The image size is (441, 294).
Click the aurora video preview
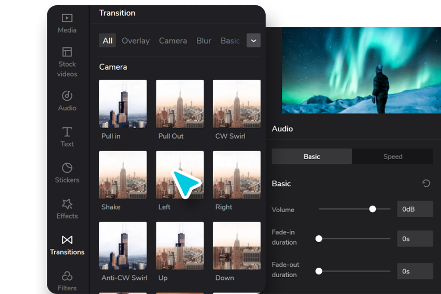361,70
